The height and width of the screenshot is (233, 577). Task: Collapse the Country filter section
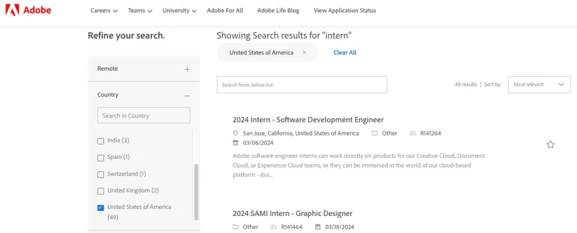pos(188,95)
